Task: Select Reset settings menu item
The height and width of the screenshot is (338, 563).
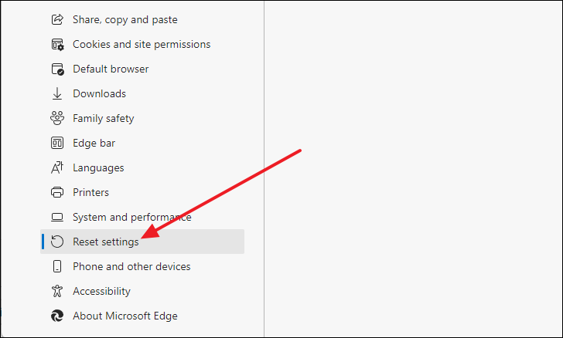Action: pyautogui.click(x=106, y=242)
